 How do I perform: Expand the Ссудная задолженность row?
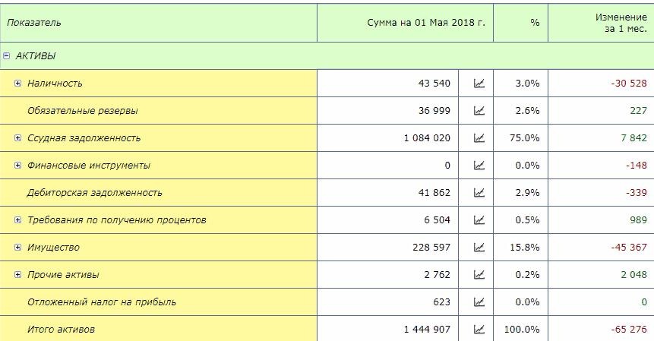(x=17, y=137)
